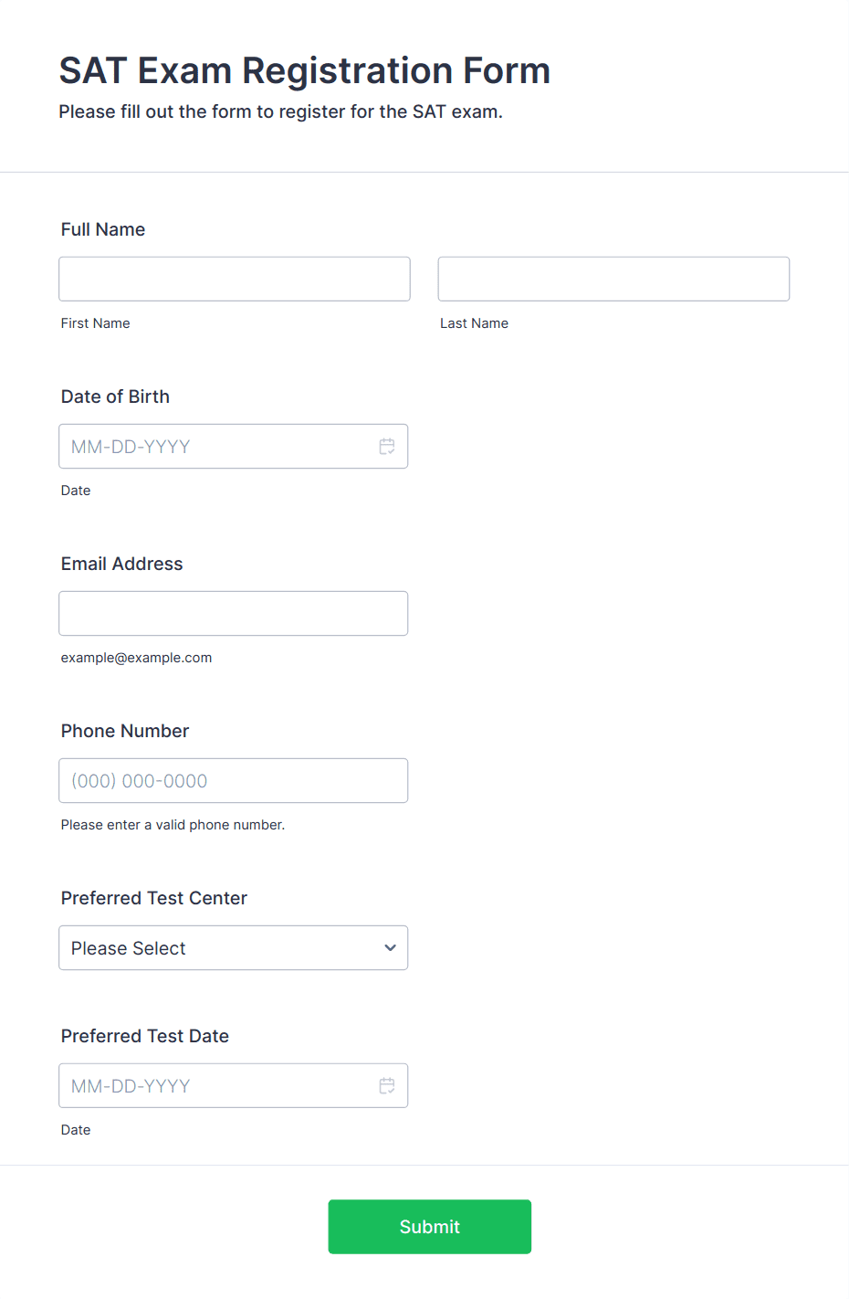Click the Date of Birth date field
Screen dimensions: 849x1299
(x=234, y=447)
